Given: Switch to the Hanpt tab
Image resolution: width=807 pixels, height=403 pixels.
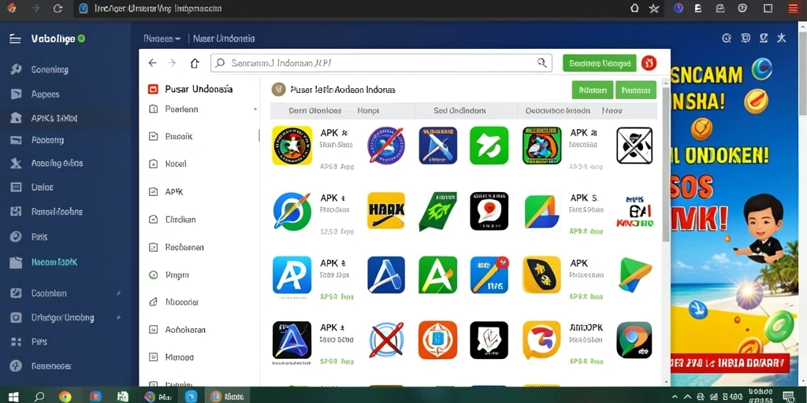Looking at the screenshot, I should [368, 110].
